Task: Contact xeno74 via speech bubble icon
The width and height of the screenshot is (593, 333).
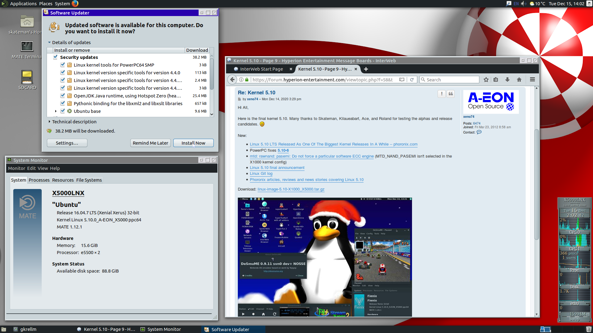Action: [x=479, y=132]
